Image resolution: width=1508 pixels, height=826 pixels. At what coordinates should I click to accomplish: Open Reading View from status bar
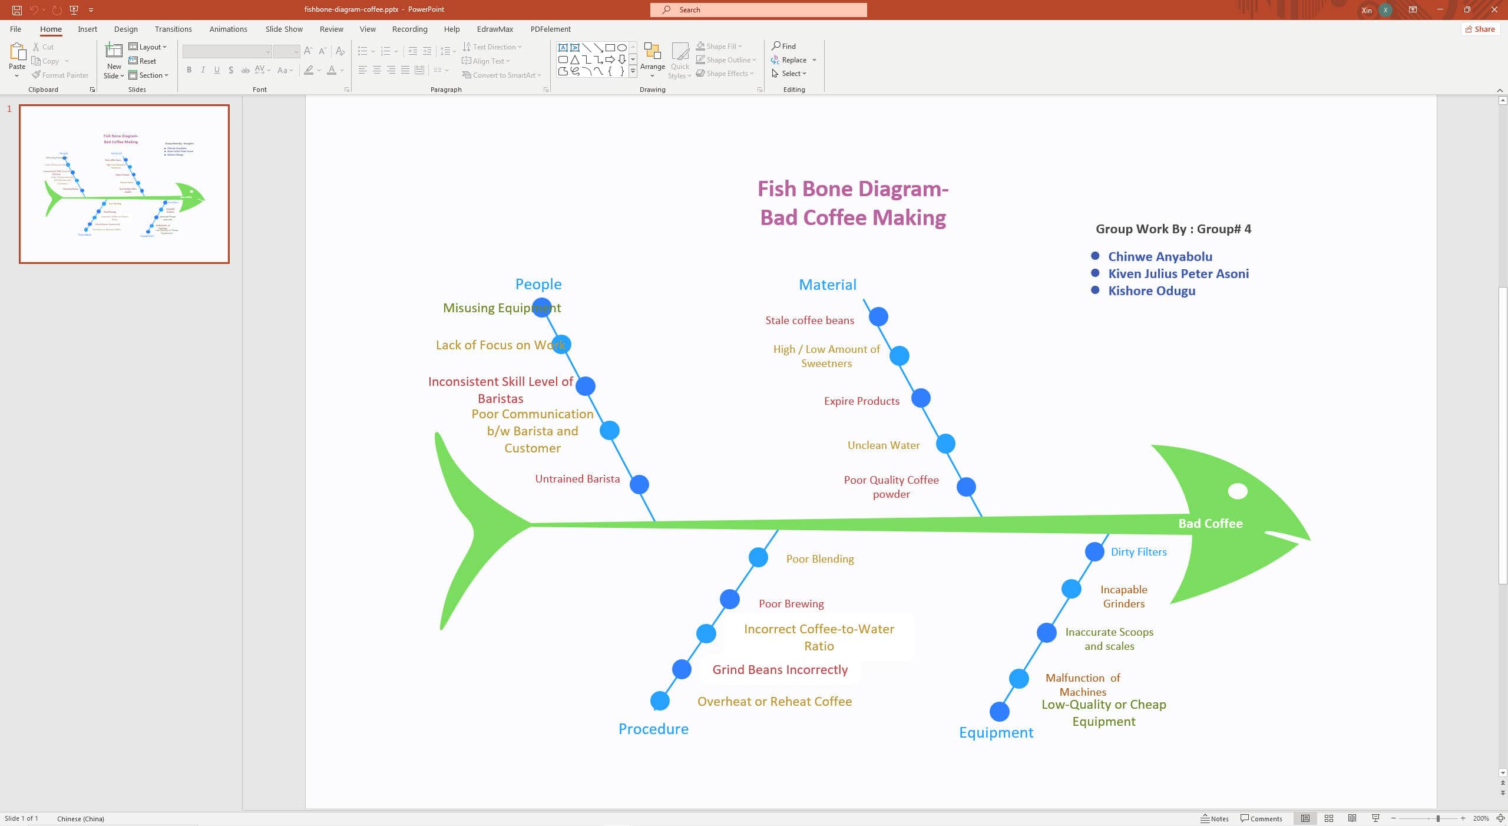[x=1352, y=818]
